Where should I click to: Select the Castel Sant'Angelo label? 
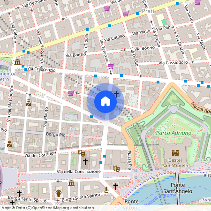tap(175, 163)
